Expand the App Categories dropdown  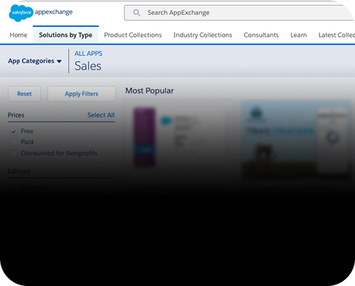click(x=35, y=61)
